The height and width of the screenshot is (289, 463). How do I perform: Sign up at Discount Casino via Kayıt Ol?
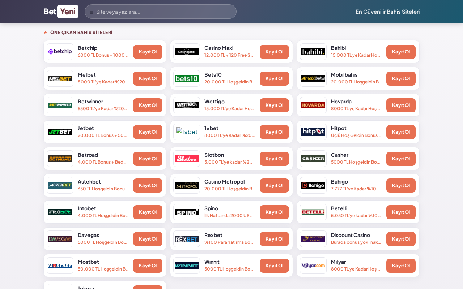click(401, 239)
